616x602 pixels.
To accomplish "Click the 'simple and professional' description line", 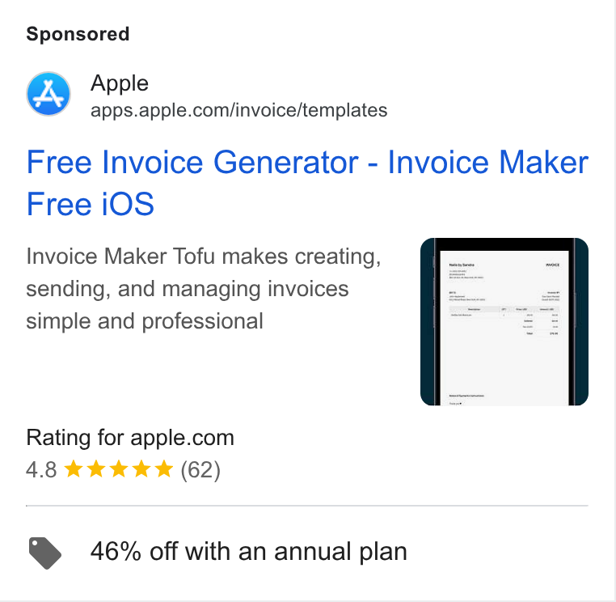I will tap(145, 321).
